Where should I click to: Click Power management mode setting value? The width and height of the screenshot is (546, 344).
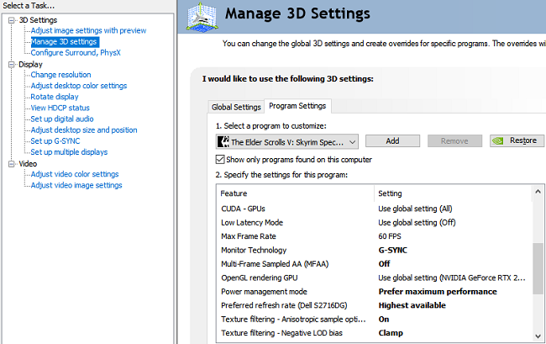(438, 291)
